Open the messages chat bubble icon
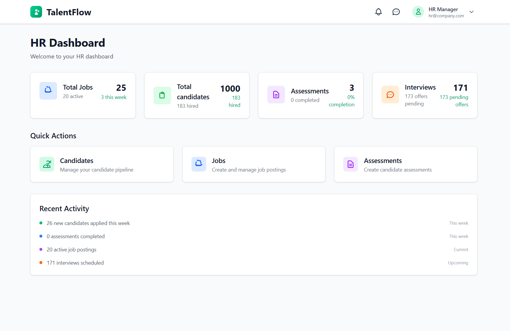Viewport: 510px width, 331px height. pyautogui.click(x=396, y=12)
